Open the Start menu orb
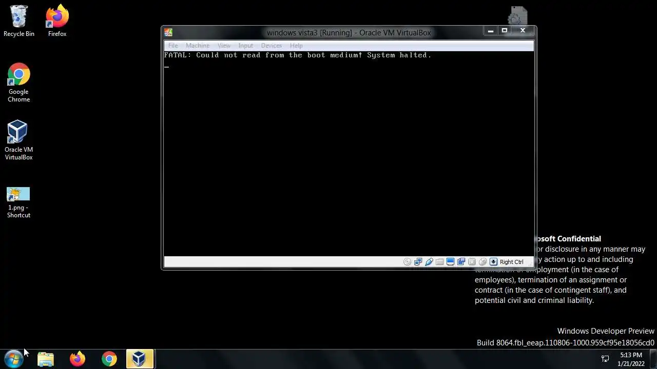Image resolution: width=657 pixels, height=369 pixels. click(14, 359)
